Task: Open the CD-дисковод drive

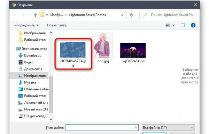Action: pos(33,116)
